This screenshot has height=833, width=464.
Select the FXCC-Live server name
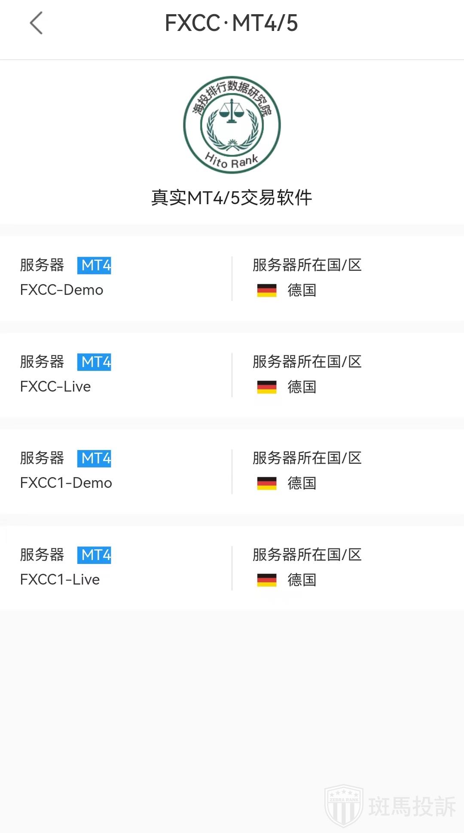pos(55,387)
